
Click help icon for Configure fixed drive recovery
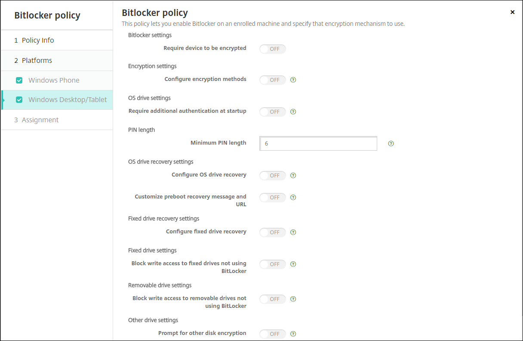293,232
